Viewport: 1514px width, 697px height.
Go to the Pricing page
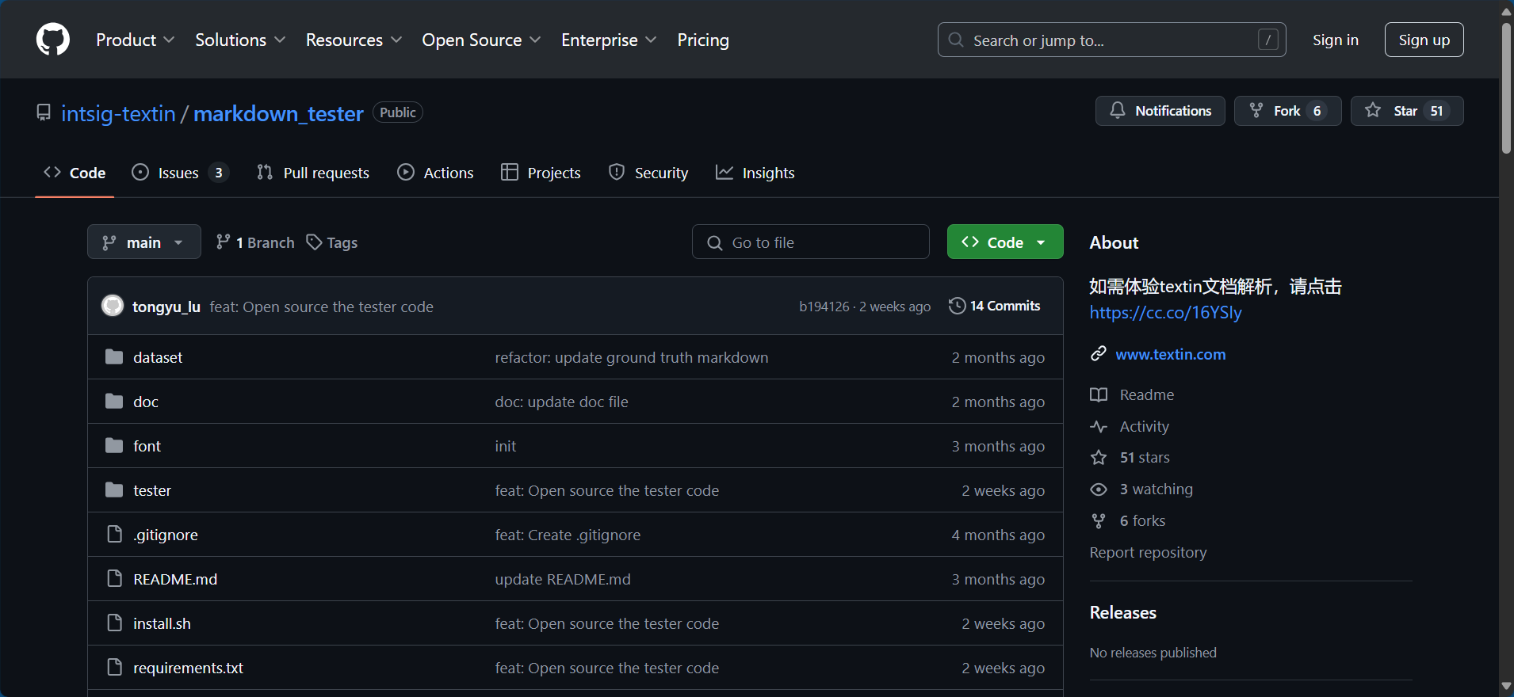click(703, 40)
